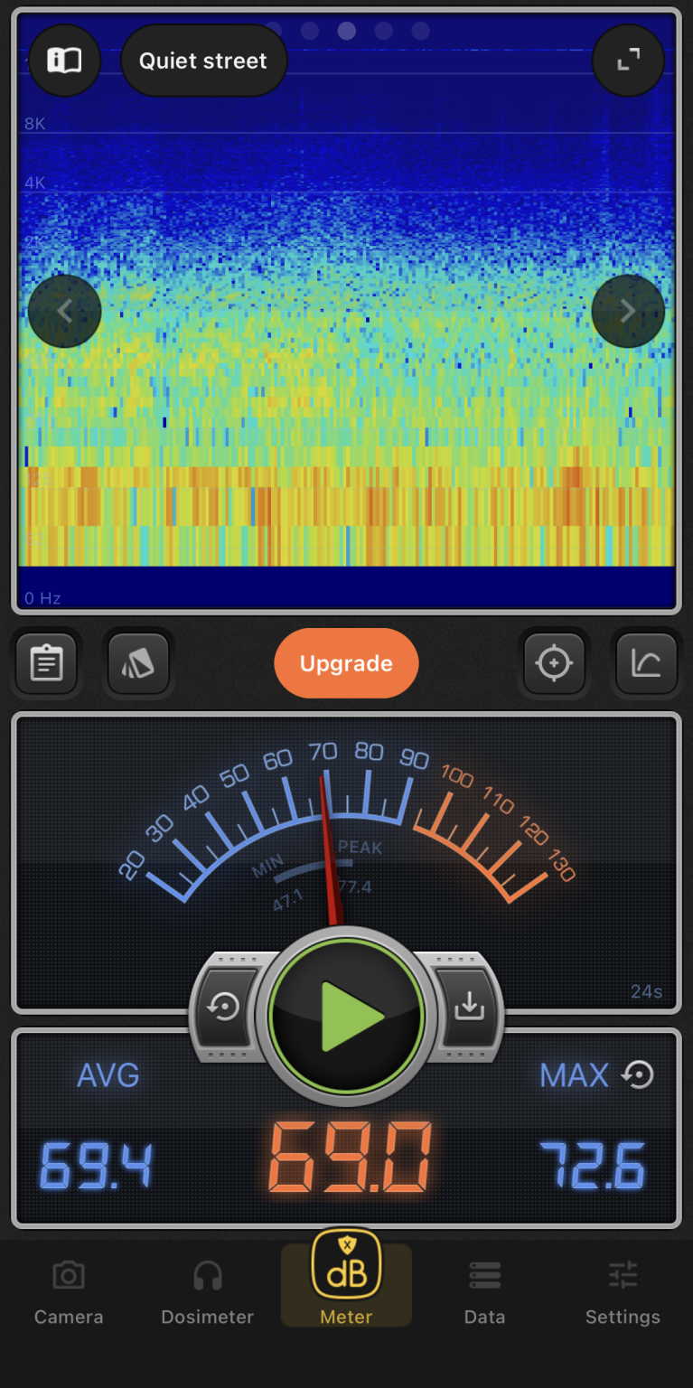693x1388 pixels.
Task: Open the Dosimeter tab
Action: tap(208, 1292)
